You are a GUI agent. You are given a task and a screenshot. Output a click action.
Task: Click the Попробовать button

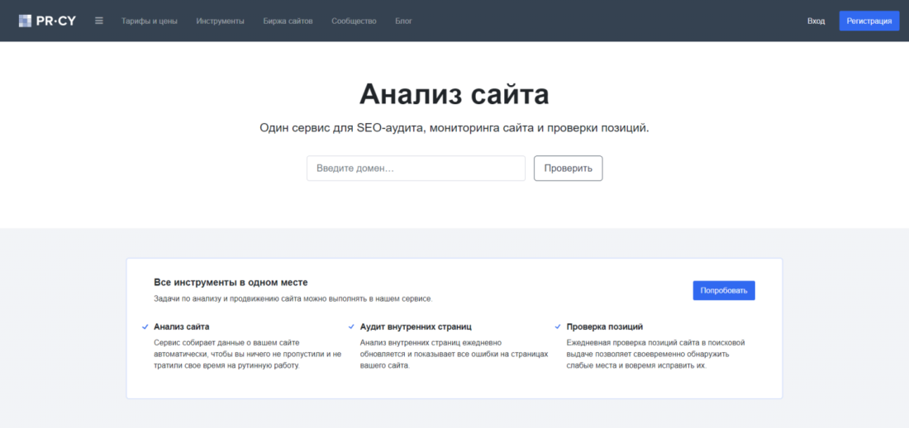click(724, 291)
